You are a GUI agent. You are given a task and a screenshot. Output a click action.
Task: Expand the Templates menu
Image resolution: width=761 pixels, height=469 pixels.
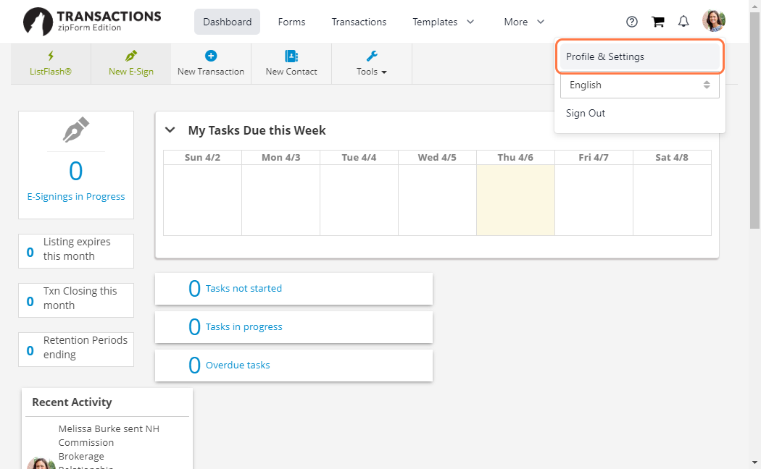click(443, 22)
